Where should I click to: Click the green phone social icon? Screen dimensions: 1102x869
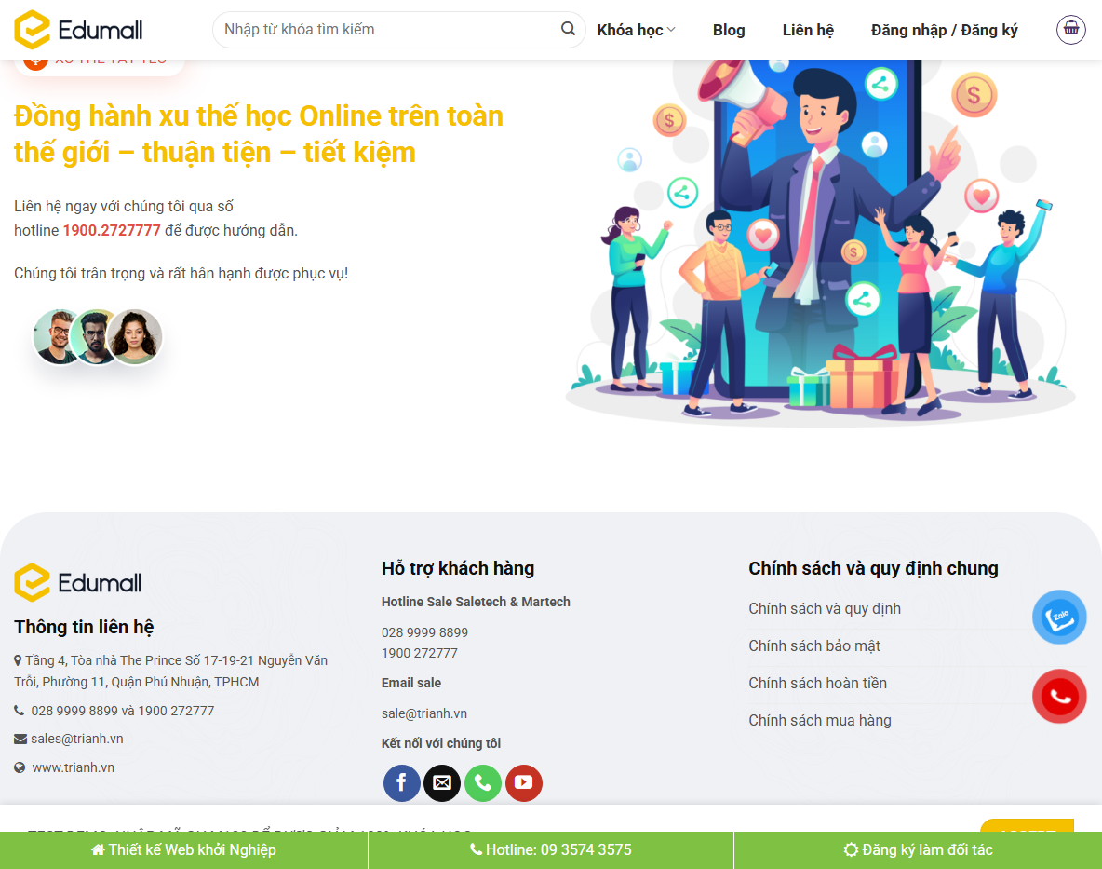point(483,783)
